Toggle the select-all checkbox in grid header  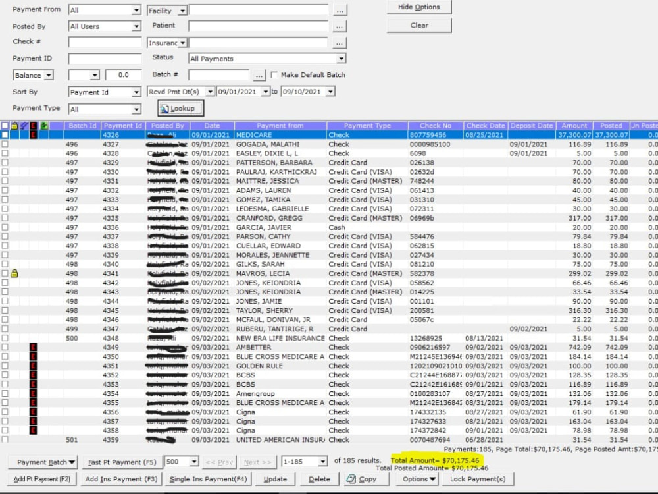coord(5,126)
